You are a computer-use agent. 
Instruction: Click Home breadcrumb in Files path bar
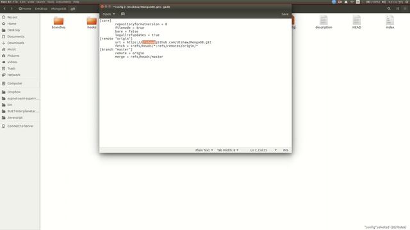coord(25,8)
